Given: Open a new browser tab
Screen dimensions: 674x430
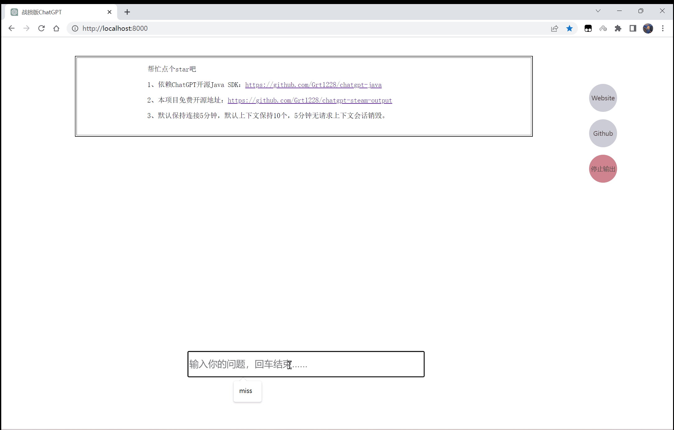Looking at the screenshot, I should [127, 12].
